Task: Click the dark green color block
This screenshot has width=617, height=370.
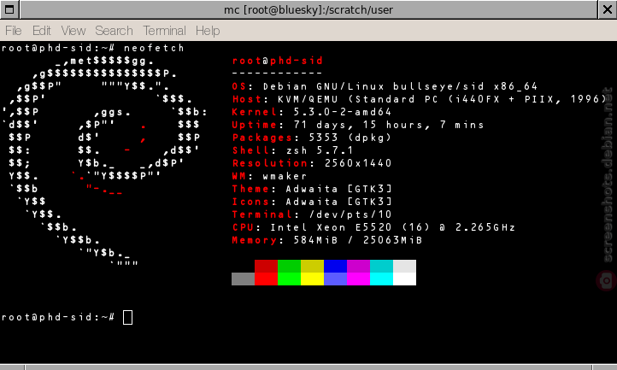Action: point(289,266)
